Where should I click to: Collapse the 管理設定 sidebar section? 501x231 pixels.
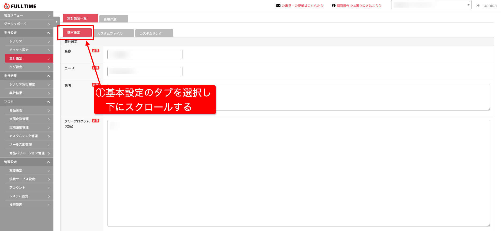[27, 162]
